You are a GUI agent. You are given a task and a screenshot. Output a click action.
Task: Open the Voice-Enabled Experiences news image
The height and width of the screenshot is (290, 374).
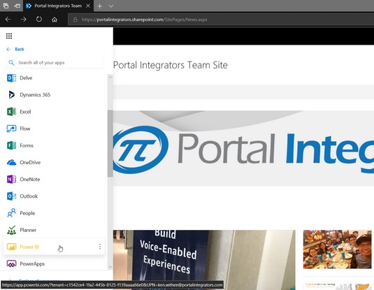tap(204, 260)
